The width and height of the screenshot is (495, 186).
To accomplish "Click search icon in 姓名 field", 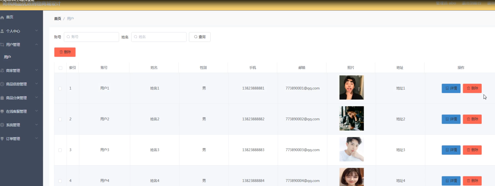I will coord(136,37).
